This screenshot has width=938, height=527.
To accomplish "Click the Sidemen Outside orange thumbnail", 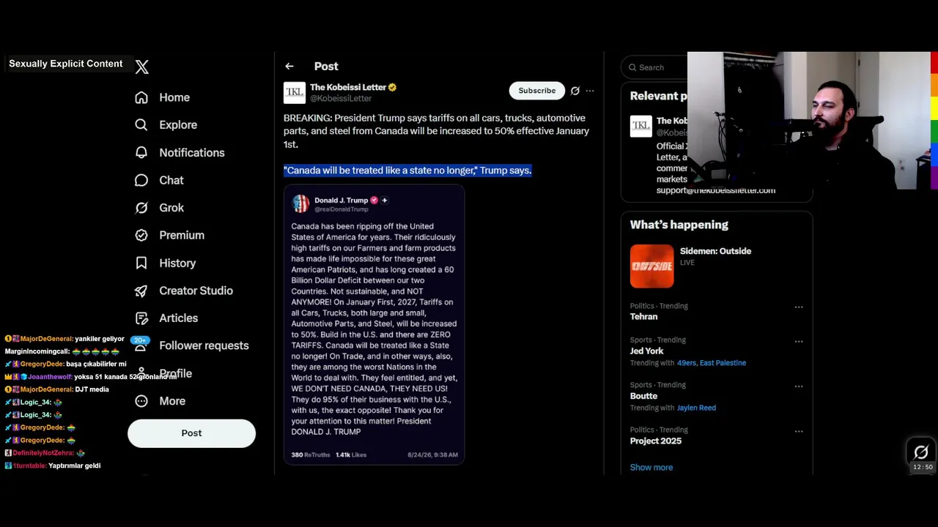I will 651,266.
